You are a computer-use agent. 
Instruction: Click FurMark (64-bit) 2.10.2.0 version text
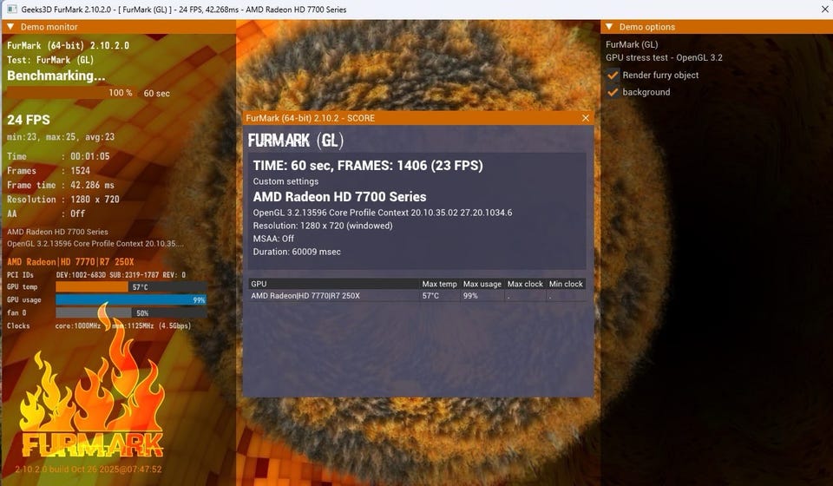[x=68, y=46]
